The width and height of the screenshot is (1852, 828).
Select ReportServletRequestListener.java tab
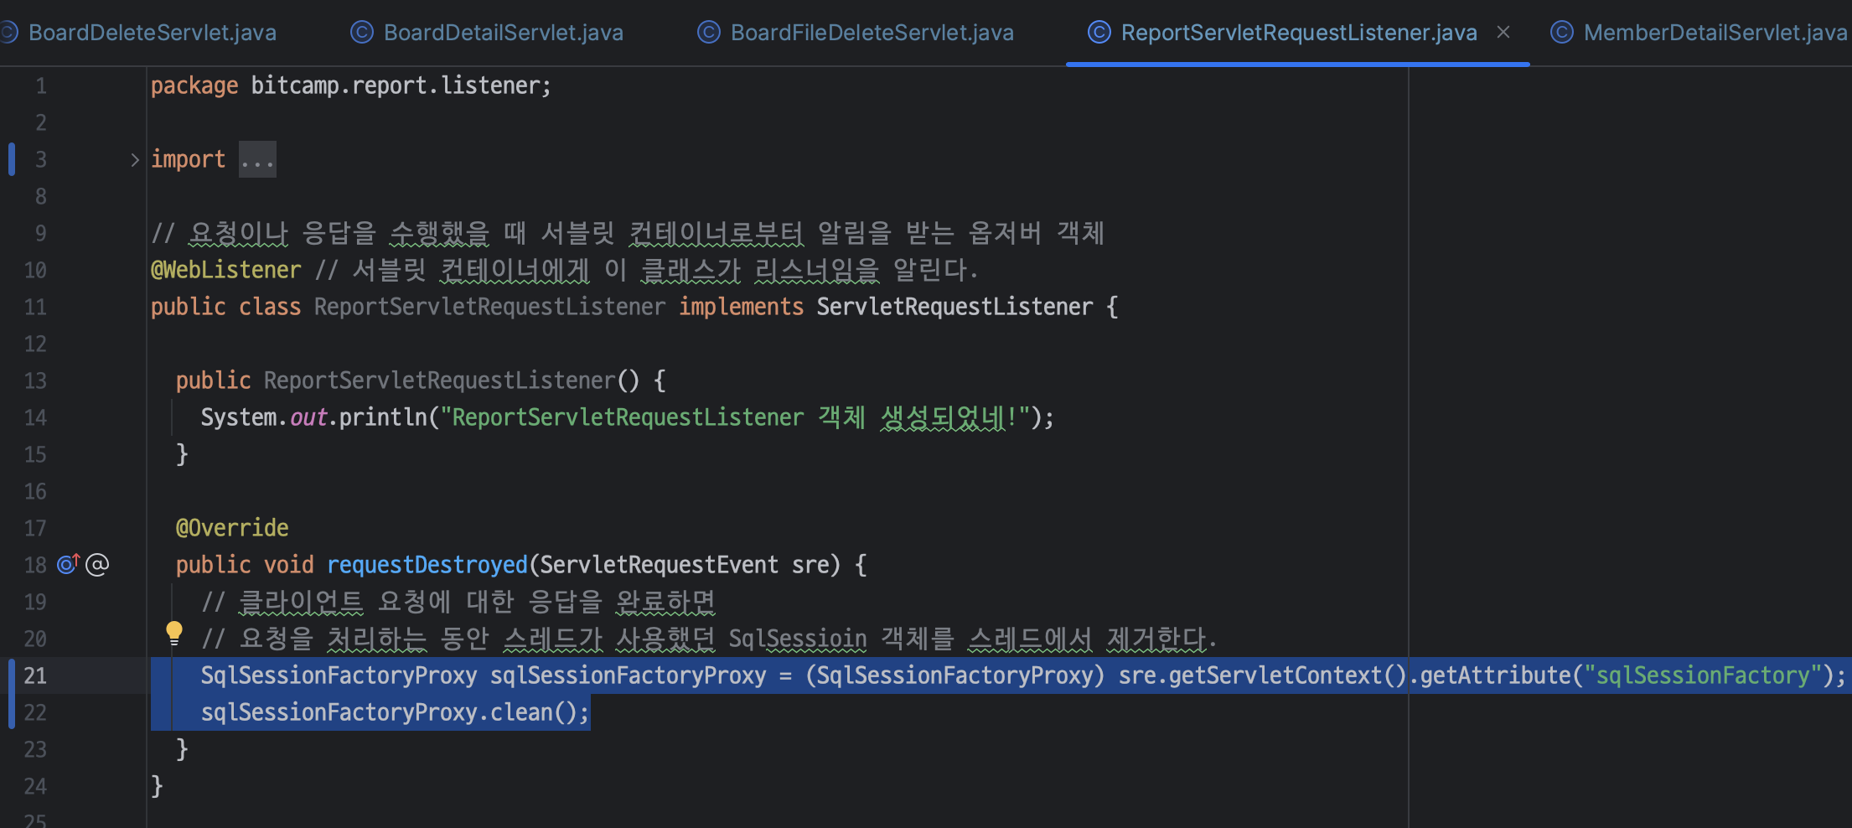tap(1298, 33)
